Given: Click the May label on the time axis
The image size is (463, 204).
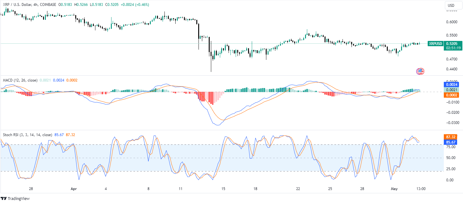Looking at the screenshot, I should click(394, 188).
